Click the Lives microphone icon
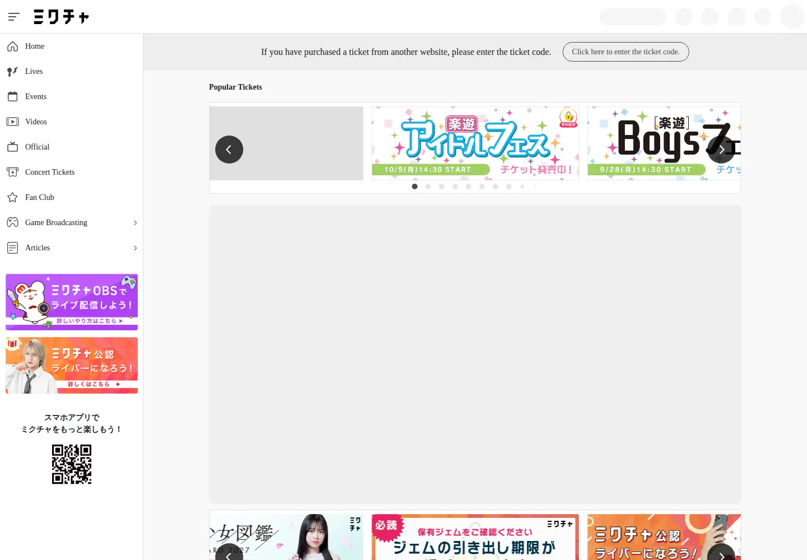807x560 pixels. [x=12, y=72]
